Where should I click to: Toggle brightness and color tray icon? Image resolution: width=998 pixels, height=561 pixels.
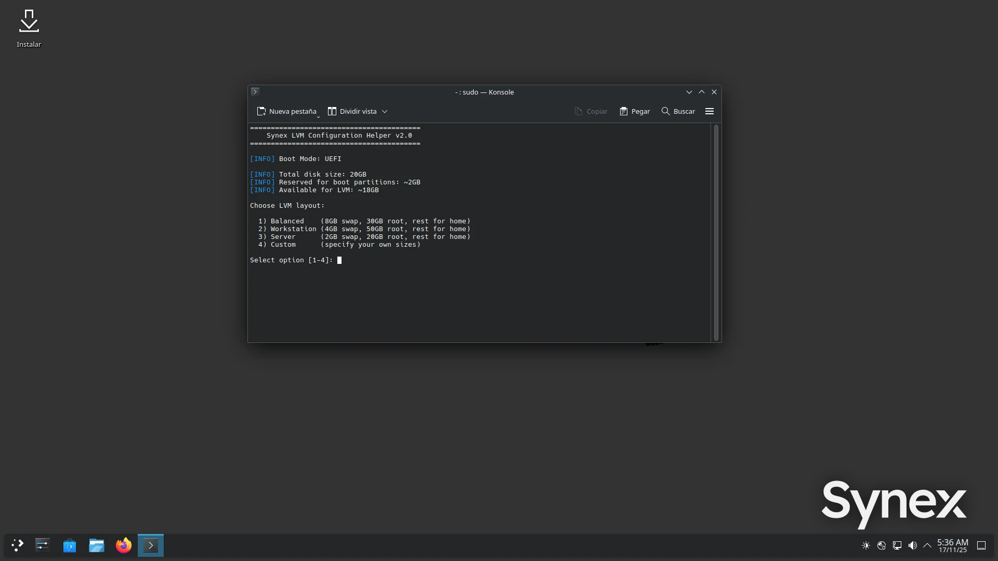click(x=866, y=545)
